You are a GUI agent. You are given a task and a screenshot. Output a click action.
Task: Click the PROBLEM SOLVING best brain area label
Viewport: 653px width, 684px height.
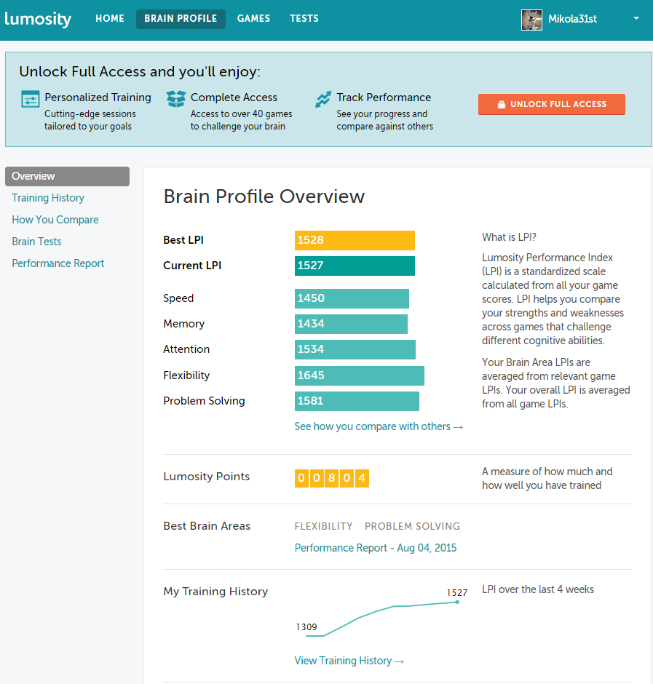[413, 527]
